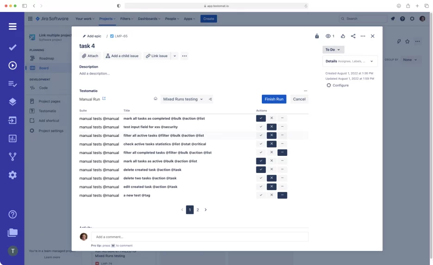This screenshot has width=433, height=265.
Task: Open the import arrow icon in Testomatio sidebar
Action: [x=12, y=120]
